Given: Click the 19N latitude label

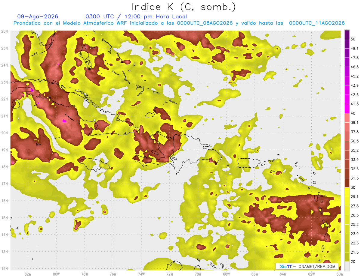Looking at the screenshot, I should [5, 150].
